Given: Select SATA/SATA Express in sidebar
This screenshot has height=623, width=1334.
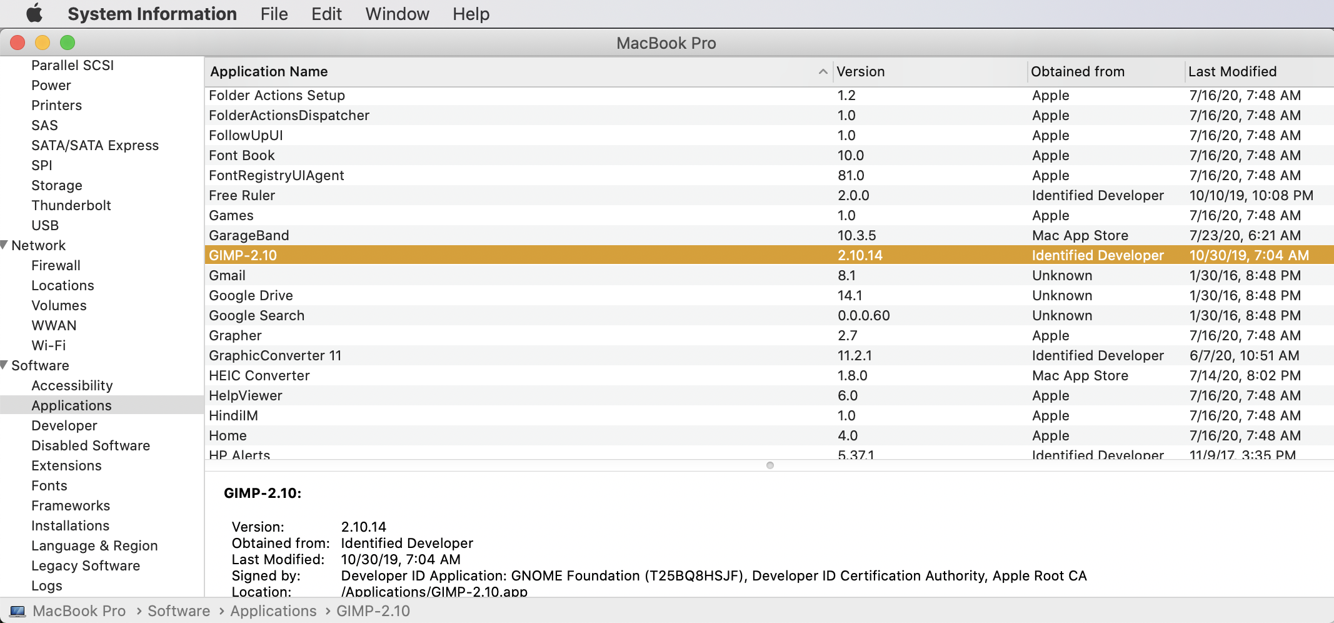Looking at the screenshot, I should tap(95, 145).
